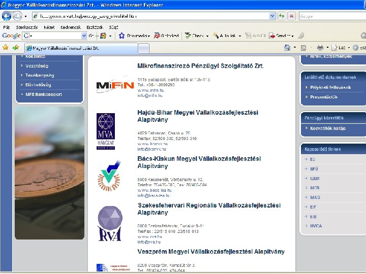Click the RSS feeds icon
The image size is (366, 274).
click(x=303, y=48)
